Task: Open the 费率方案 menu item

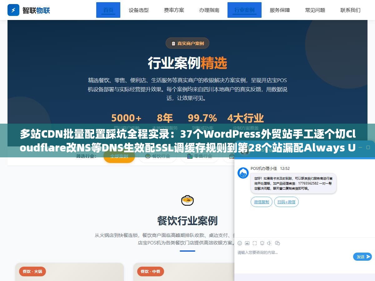Action: (174, 10)
